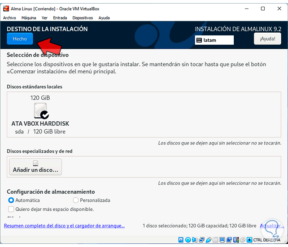
Task: Click the ¡Ayuda! button
Action: [267, 38]
